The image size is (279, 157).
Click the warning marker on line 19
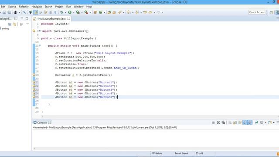pyautogui.click(x=34, y=75)
